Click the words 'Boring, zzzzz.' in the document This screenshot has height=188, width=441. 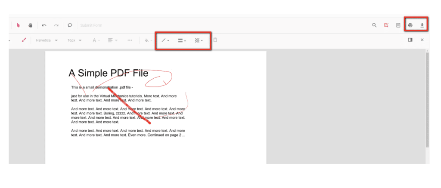[x=115, y=113]
